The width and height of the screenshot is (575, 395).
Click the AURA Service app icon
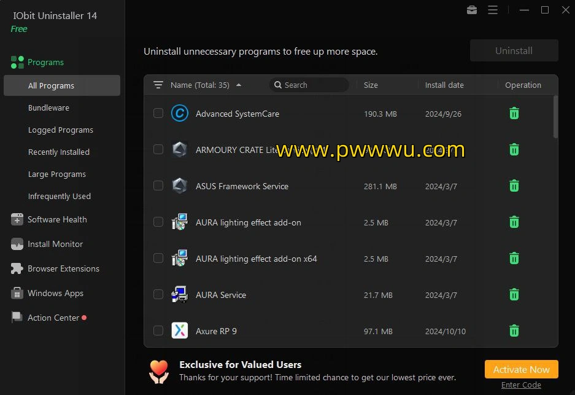180,294
